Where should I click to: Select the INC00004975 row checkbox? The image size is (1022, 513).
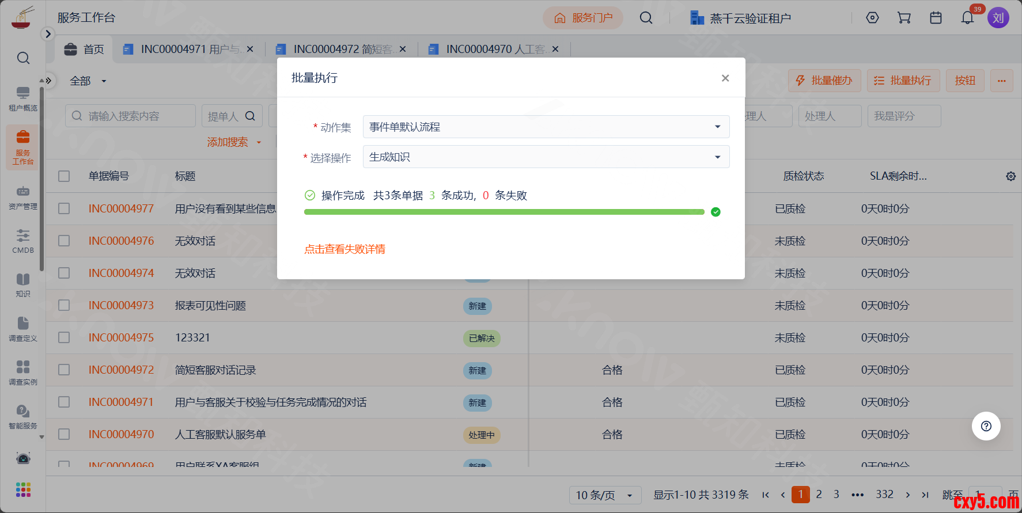pos(64,337)
